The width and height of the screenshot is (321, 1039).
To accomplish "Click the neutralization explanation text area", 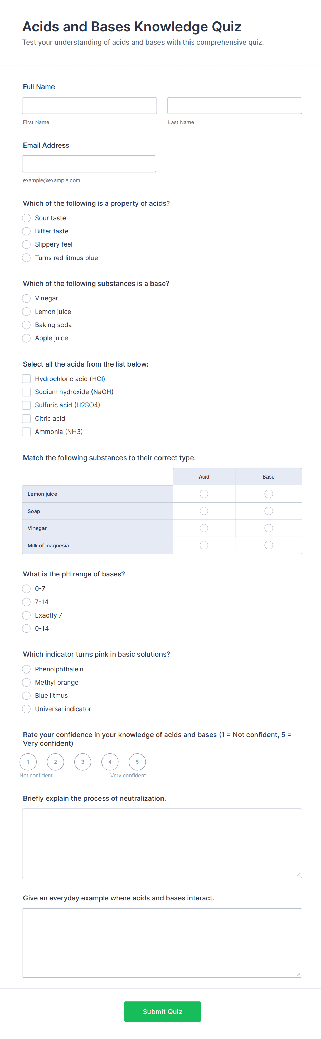I will click(162, 843).
